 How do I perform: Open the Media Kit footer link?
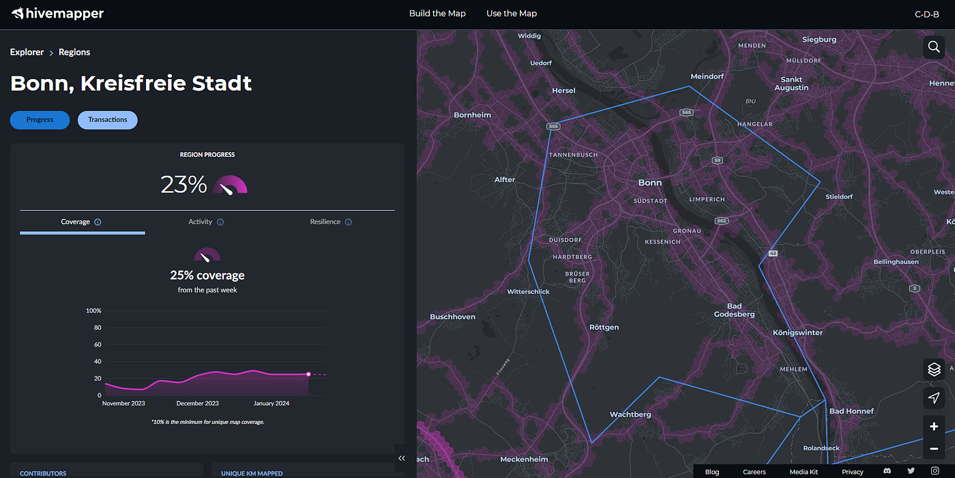pos(804,472)
